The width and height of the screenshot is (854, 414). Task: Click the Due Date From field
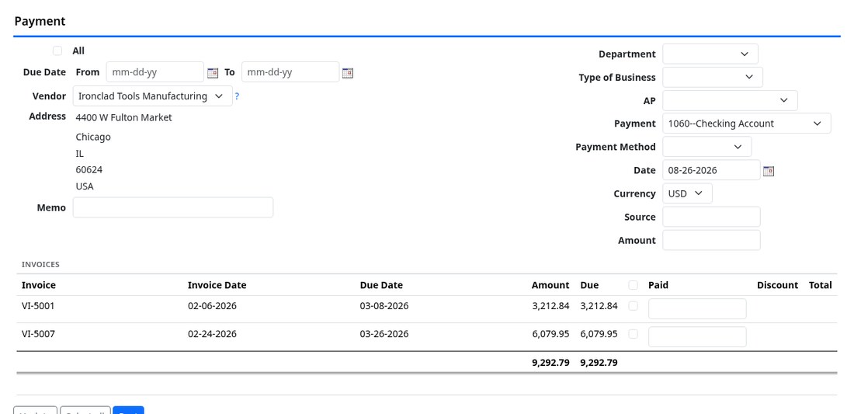(155, 72)
